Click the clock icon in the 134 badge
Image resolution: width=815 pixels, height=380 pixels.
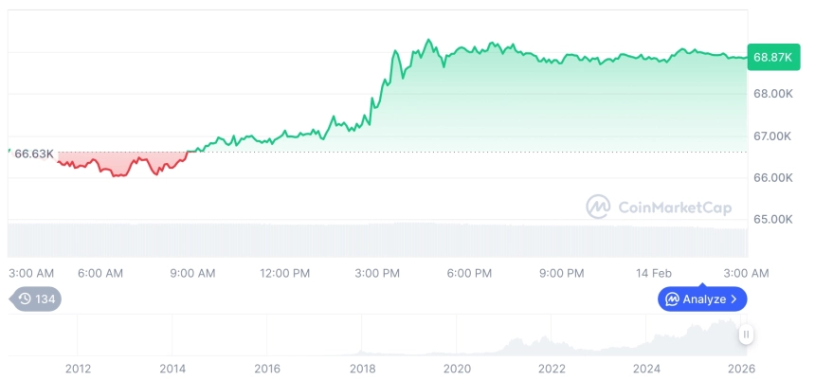pyautogui.click(x=25, y=299)
